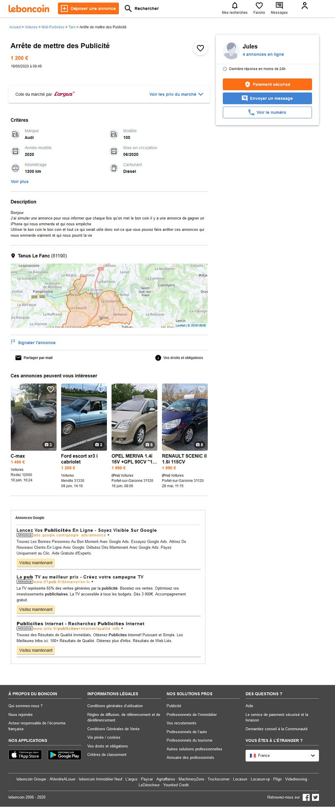Click Envoyer un message button

(267, 98)
